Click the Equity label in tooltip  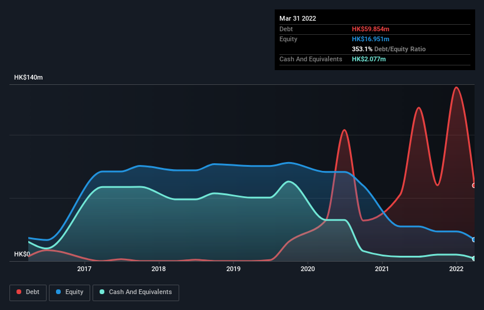(288, 39)
